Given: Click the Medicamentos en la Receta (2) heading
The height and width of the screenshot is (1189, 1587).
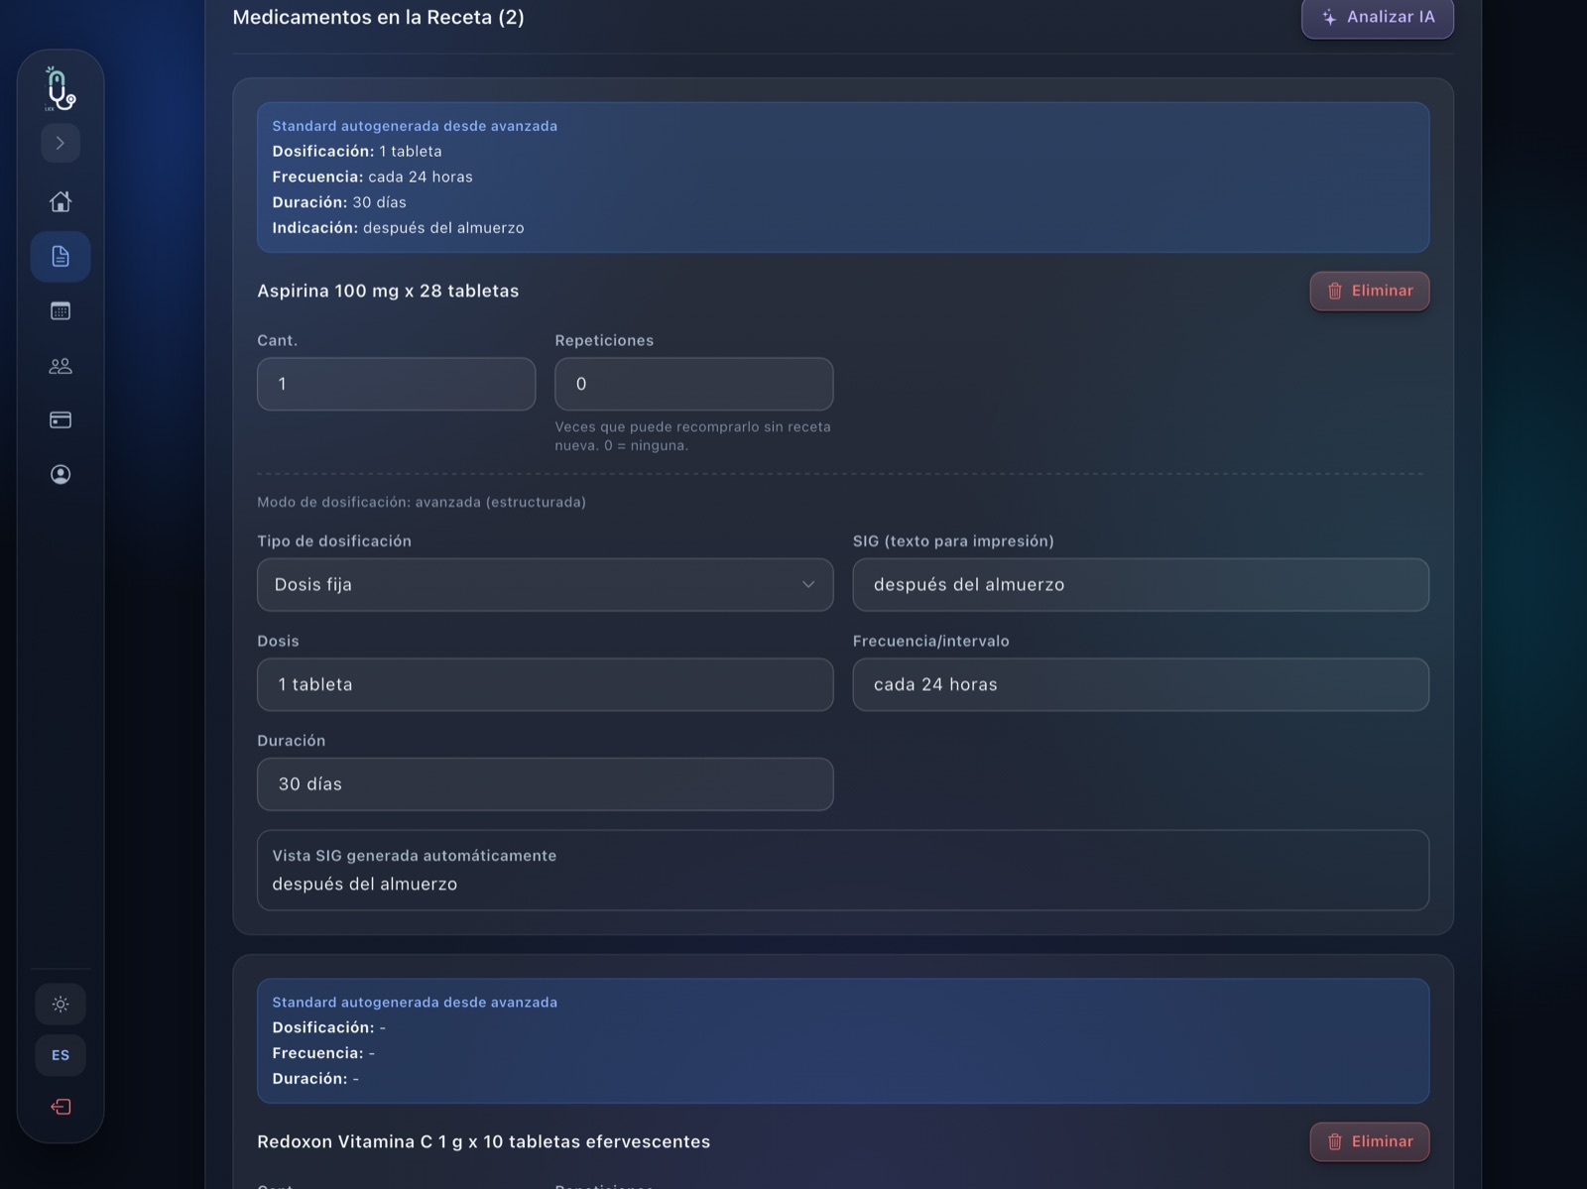Looking at the screenshot, I should pos(378,18).
